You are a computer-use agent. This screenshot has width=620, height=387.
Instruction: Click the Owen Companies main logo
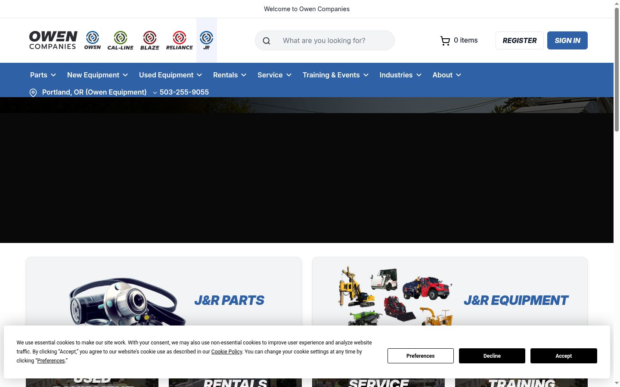[x=53, y=40]
